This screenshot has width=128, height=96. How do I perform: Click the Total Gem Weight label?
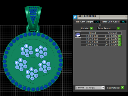click(84, 22)
